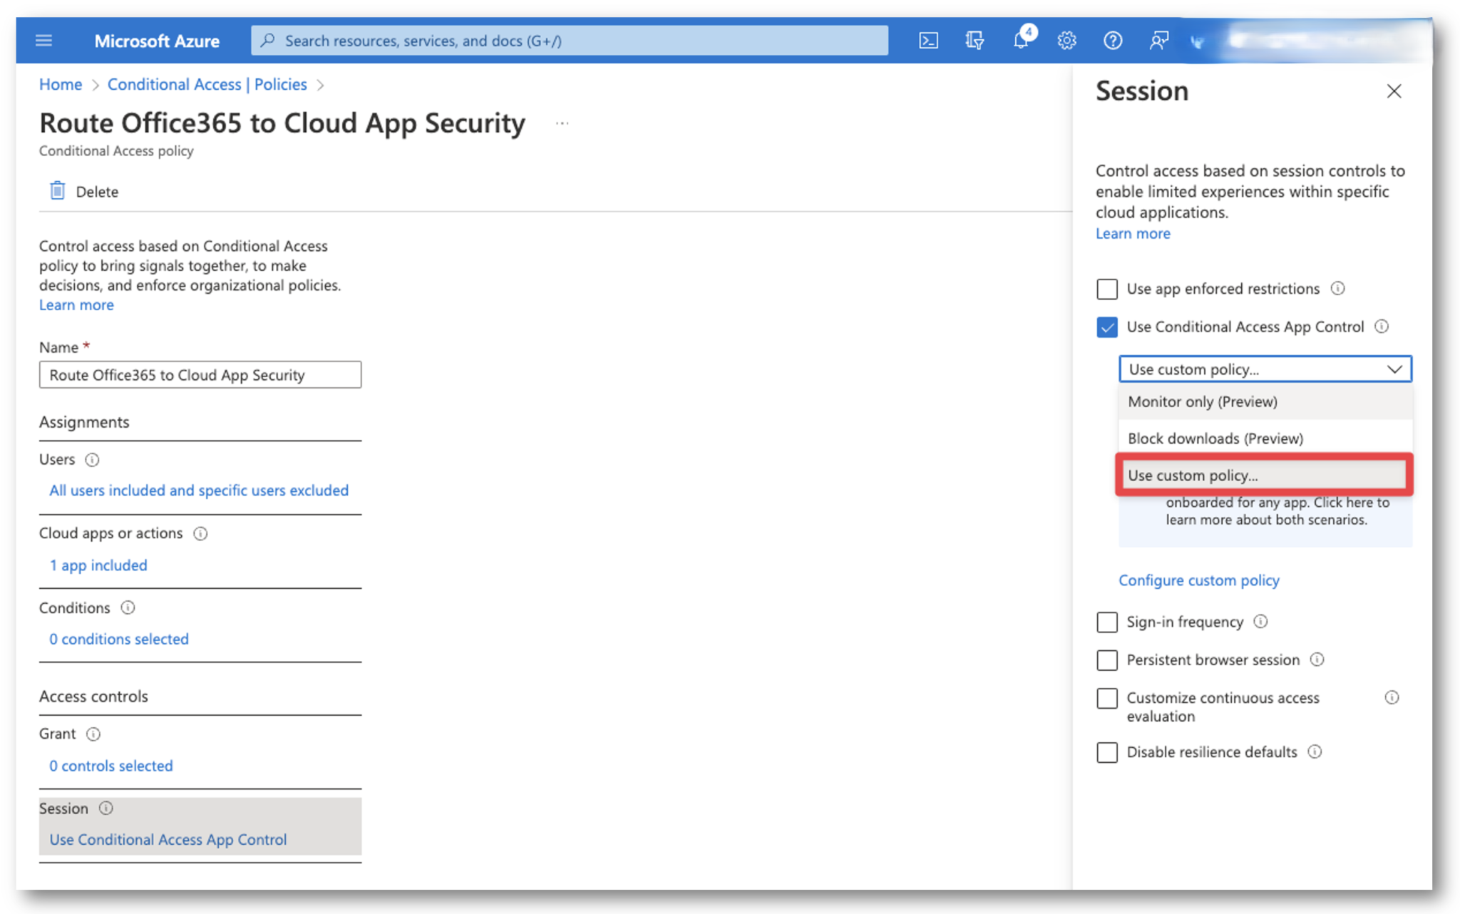
Task: Open the 1 app included link
Action: point(98,565)
